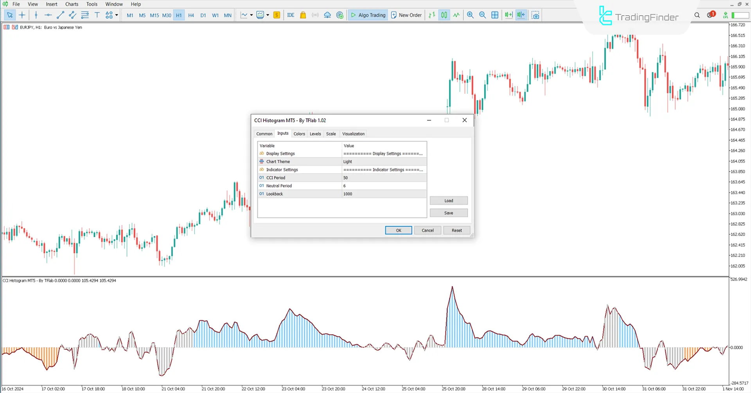751x393 pixels.
Task: Select the Crosshair tool
Action: click(x=22, y=15)
